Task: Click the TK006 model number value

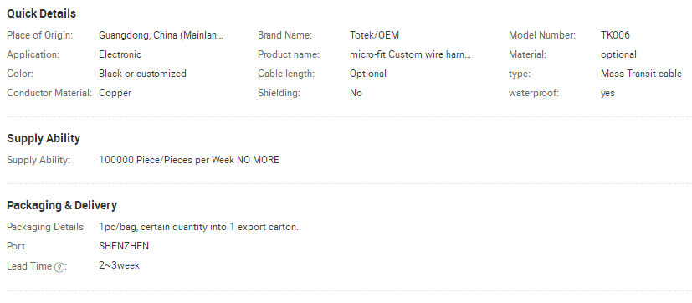Action: 615,35
